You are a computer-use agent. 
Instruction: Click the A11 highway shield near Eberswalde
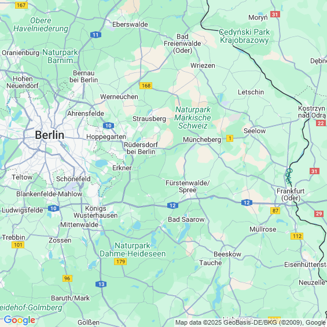pos(95,35)
